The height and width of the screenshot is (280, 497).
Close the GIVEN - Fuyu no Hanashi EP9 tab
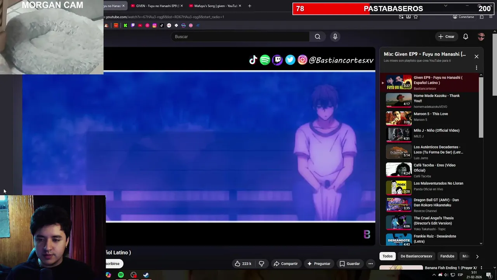(x=181, y=6)
